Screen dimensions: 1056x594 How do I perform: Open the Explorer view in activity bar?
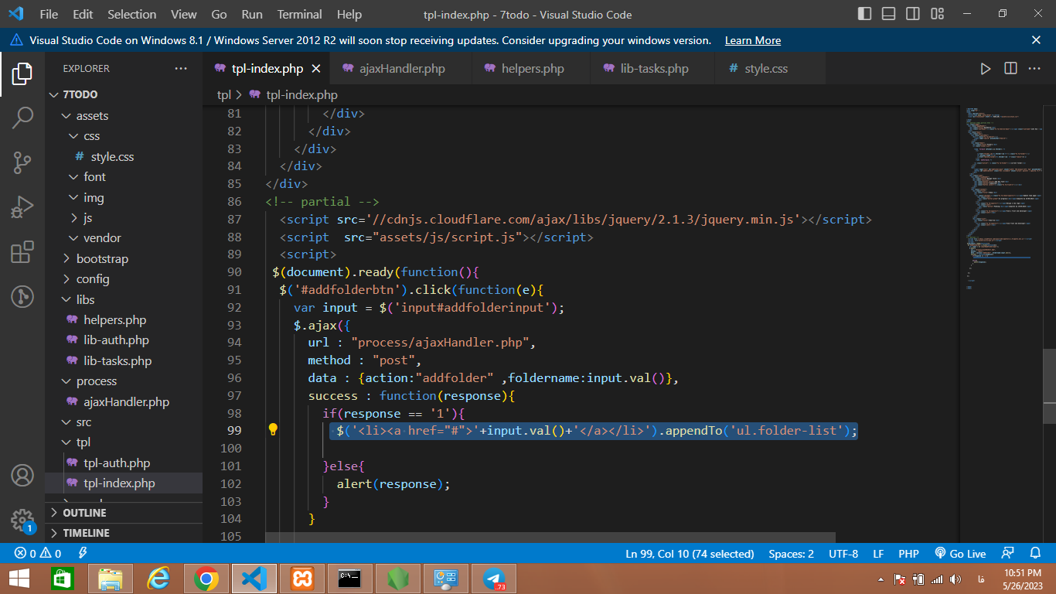pos(22,75)
